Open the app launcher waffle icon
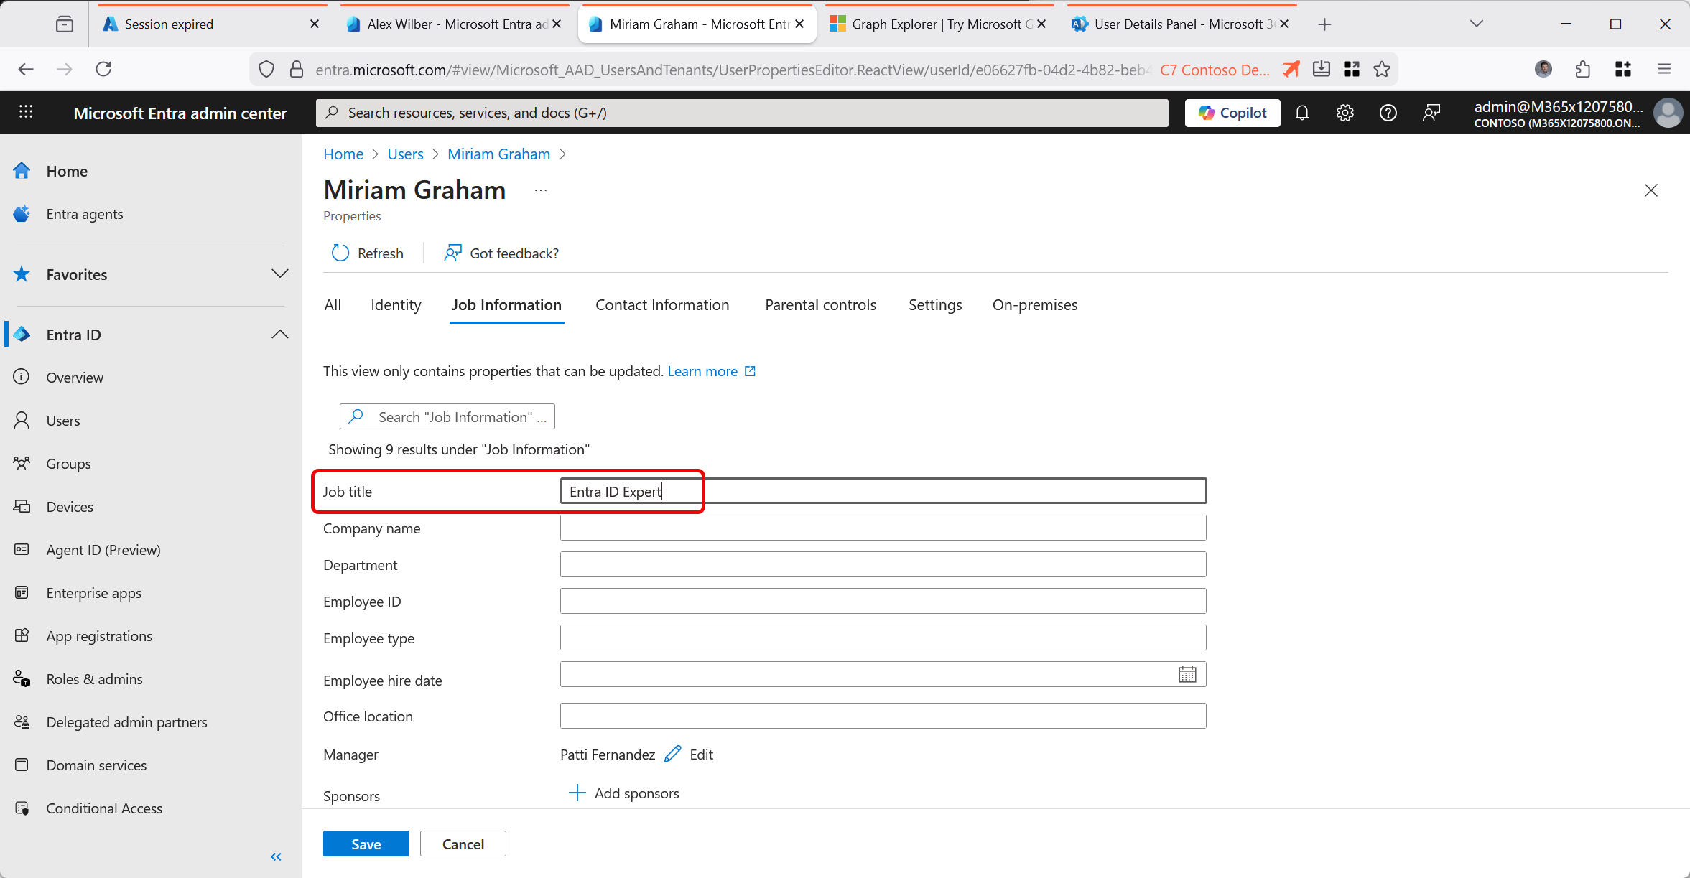The image size is (1690, 878). [26, 112]
